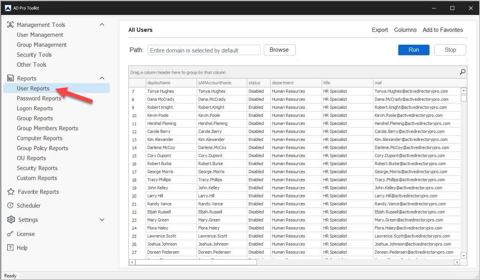The height and width of the screenshot is (280, 480).
Task: Select Group Reports
Action: (35, 118)
